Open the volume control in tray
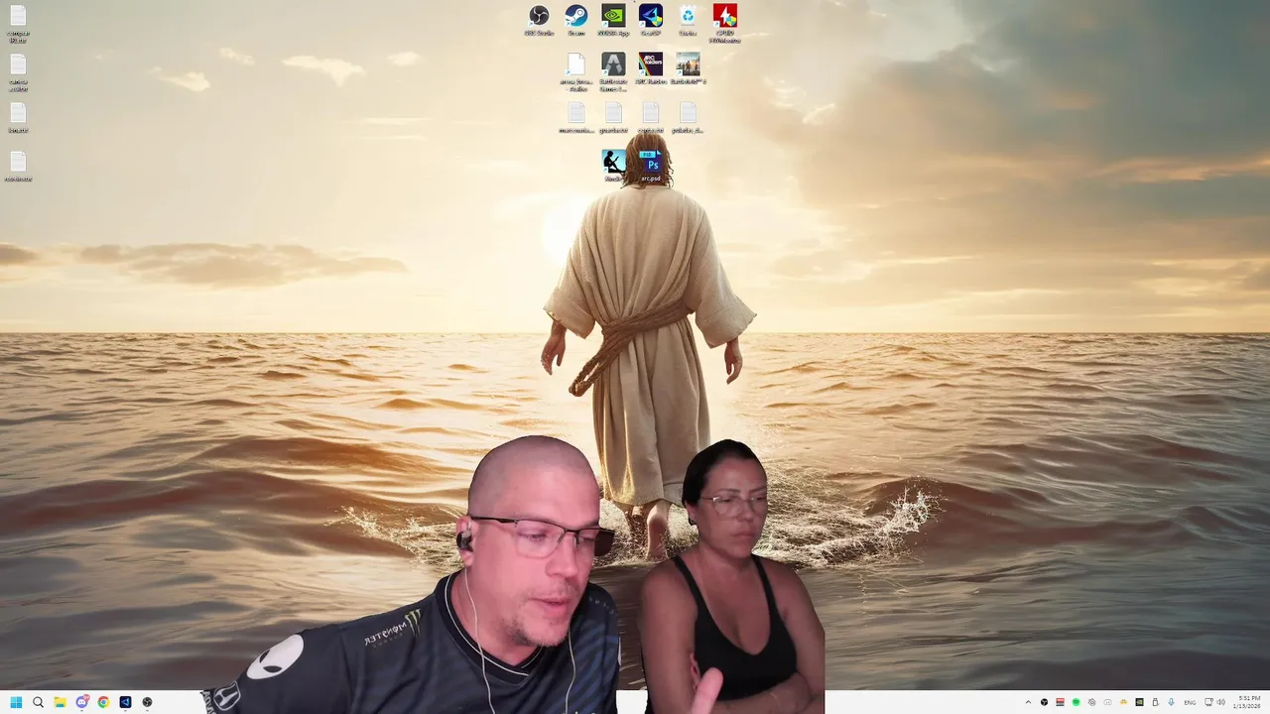Image resolution: width=1270 pixels, height=714 pixels. click(x=1220, y=702)
